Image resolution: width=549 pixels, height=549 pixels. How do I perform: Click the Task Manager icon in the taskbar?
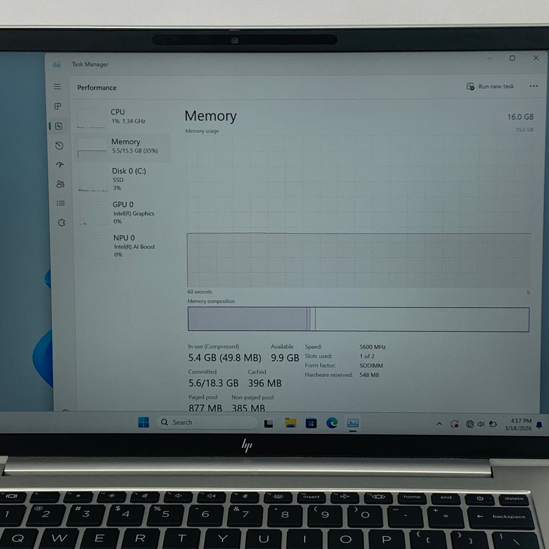tap(353, 422)
